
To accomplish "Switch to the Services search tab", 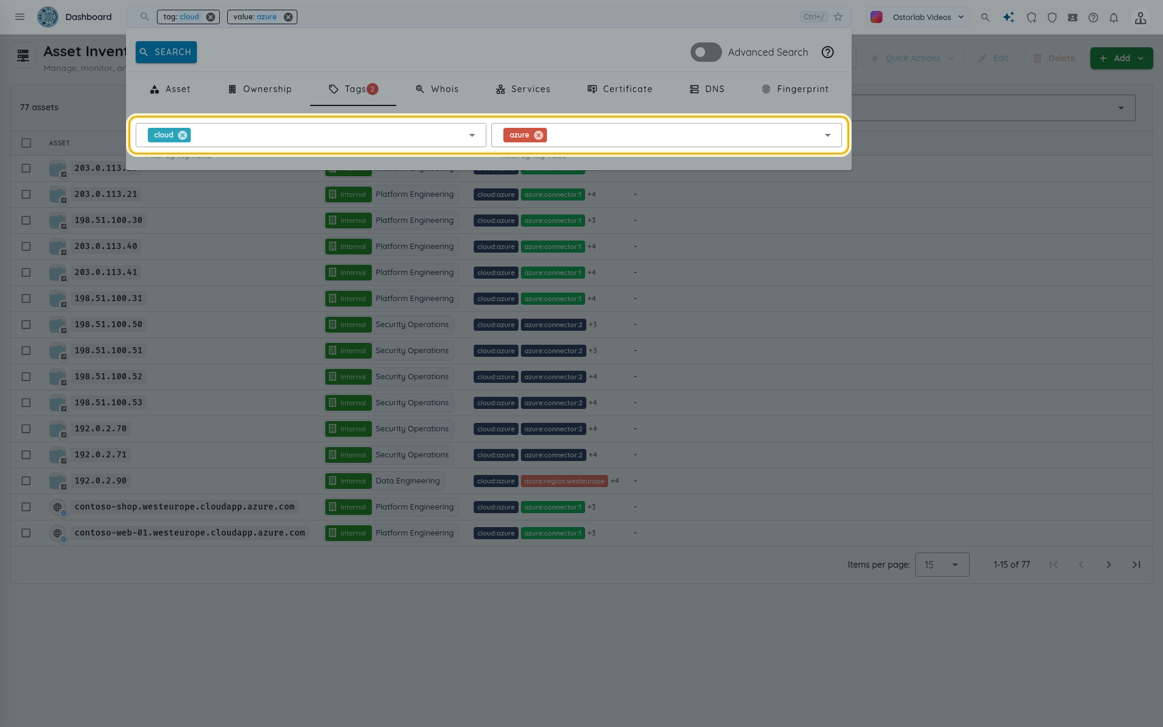I will [523, 89].
